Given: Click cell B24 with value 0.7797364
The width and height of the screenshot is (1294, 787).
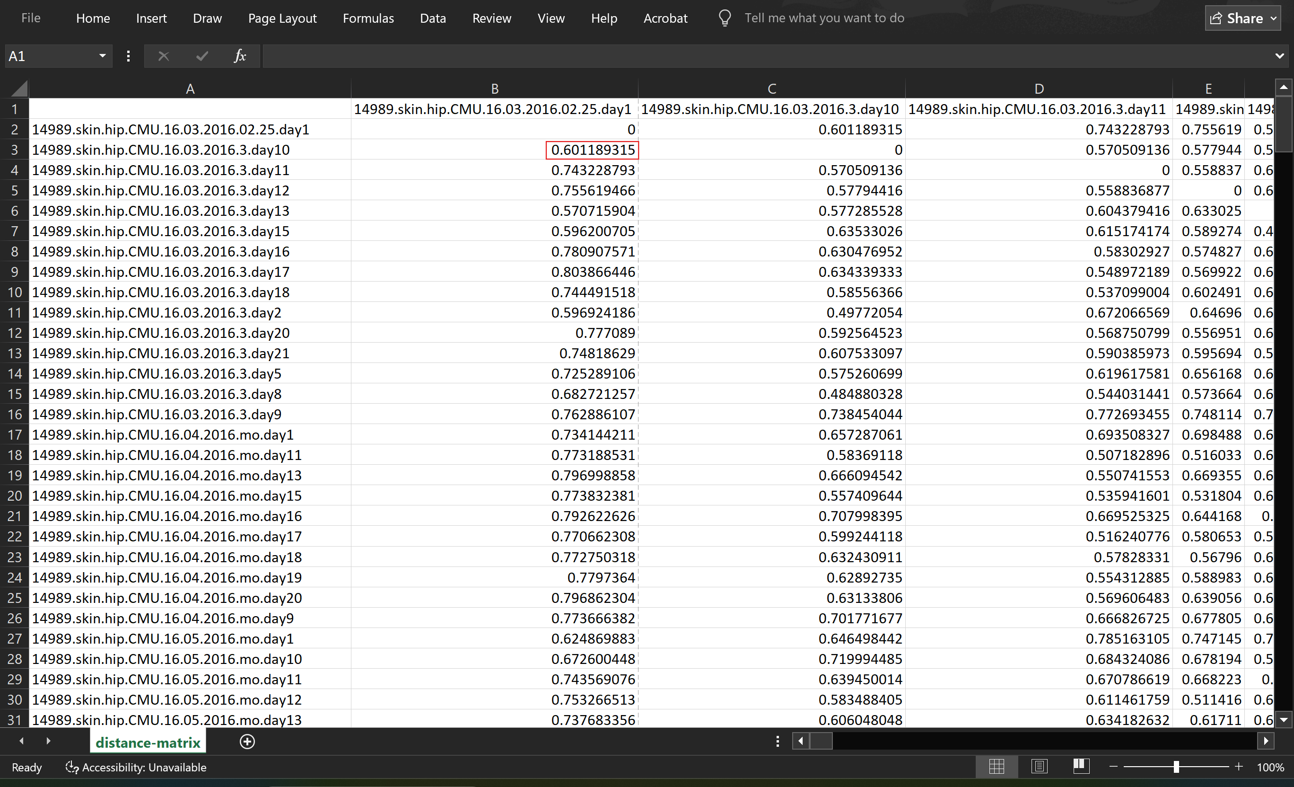Looking at the screenshot, I should tap(495, 578).
